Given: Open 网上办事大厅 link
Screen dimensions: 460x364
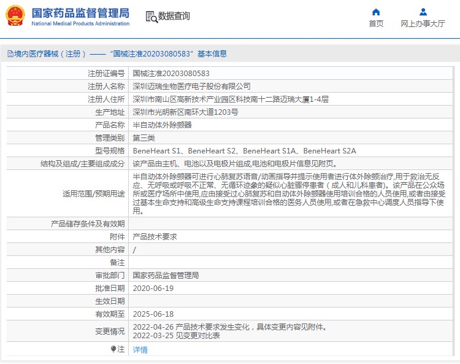Looking at the screenshot, I should point(423,23).
